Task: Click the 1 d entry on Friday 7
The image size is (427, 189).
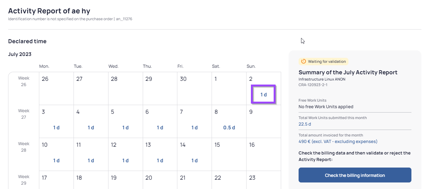Action: (x=194, y=127)
